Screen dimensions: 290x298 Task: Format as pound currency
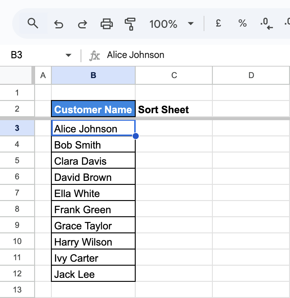(218, 23)
